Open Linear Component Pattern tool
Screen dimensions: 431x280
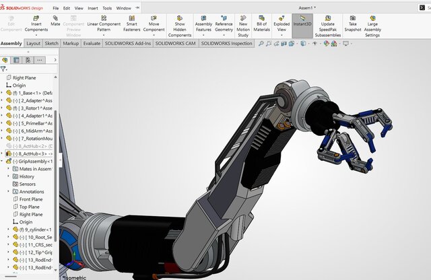(104, 24)
